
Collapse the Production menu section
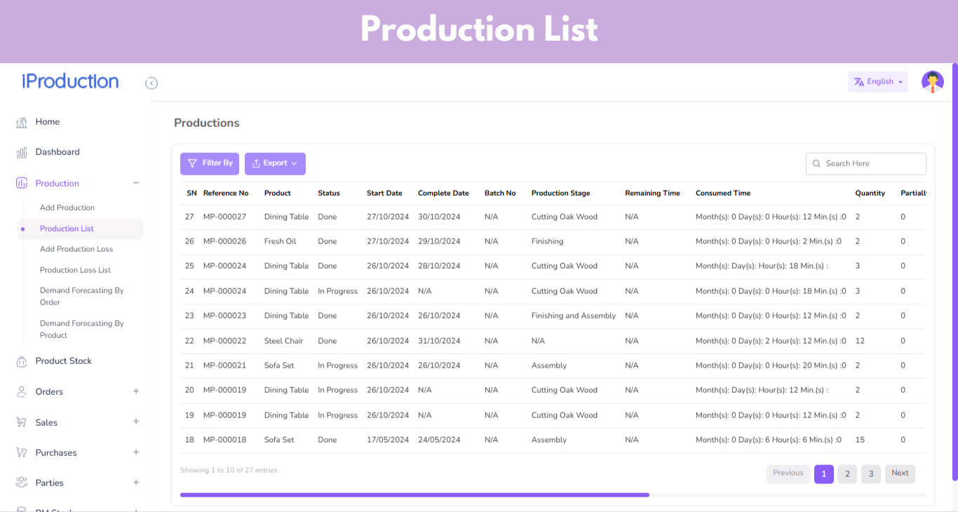pos(136,183)
